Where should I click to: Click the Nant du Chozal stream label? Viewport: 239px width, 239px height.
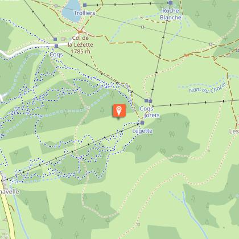208,88
